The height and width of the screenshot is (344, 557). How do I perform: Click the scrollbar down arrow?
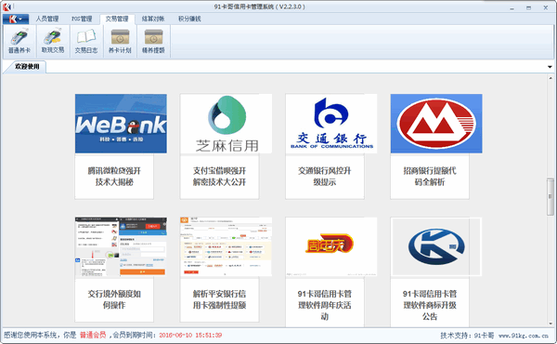click(x=551, y=324)
